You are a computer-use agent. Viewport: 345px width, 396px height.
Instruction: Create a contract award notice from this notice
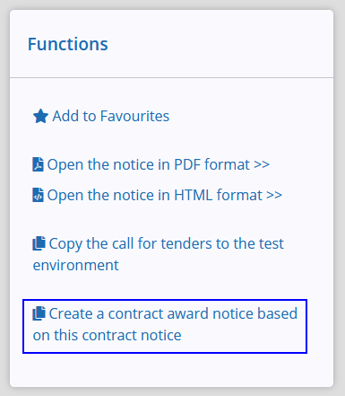pyautogui.click(x=165, y=324)
